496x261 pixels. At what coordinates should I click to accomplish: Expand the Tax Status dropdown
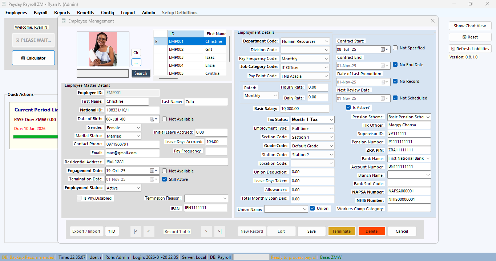[331, 119]
